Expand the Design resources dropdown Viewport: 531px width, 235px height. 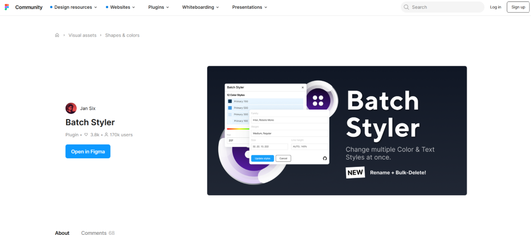tap(73, 7)
